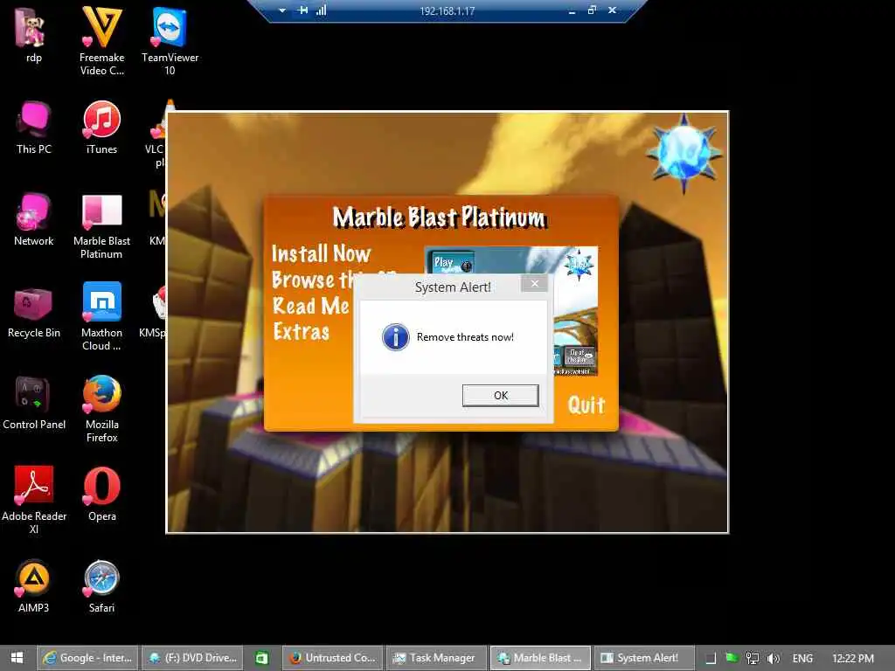Viewport: 895px width, 671px height.
Task: Click the blue information icon in alert
Action: [x=396, y=336]
